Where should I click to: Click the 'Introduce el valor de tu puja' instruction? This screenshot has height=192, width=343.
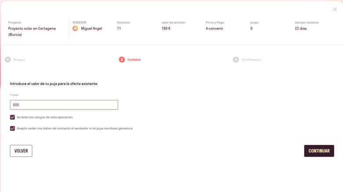coord(54,84)
